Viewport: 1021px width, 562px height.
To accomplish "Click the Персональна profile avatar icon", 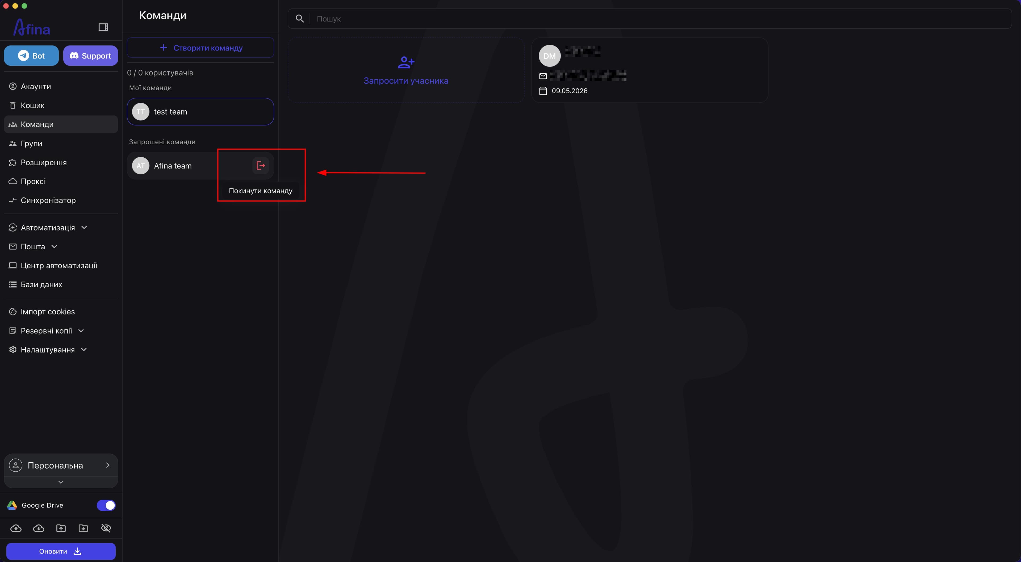I will [15, 465].
